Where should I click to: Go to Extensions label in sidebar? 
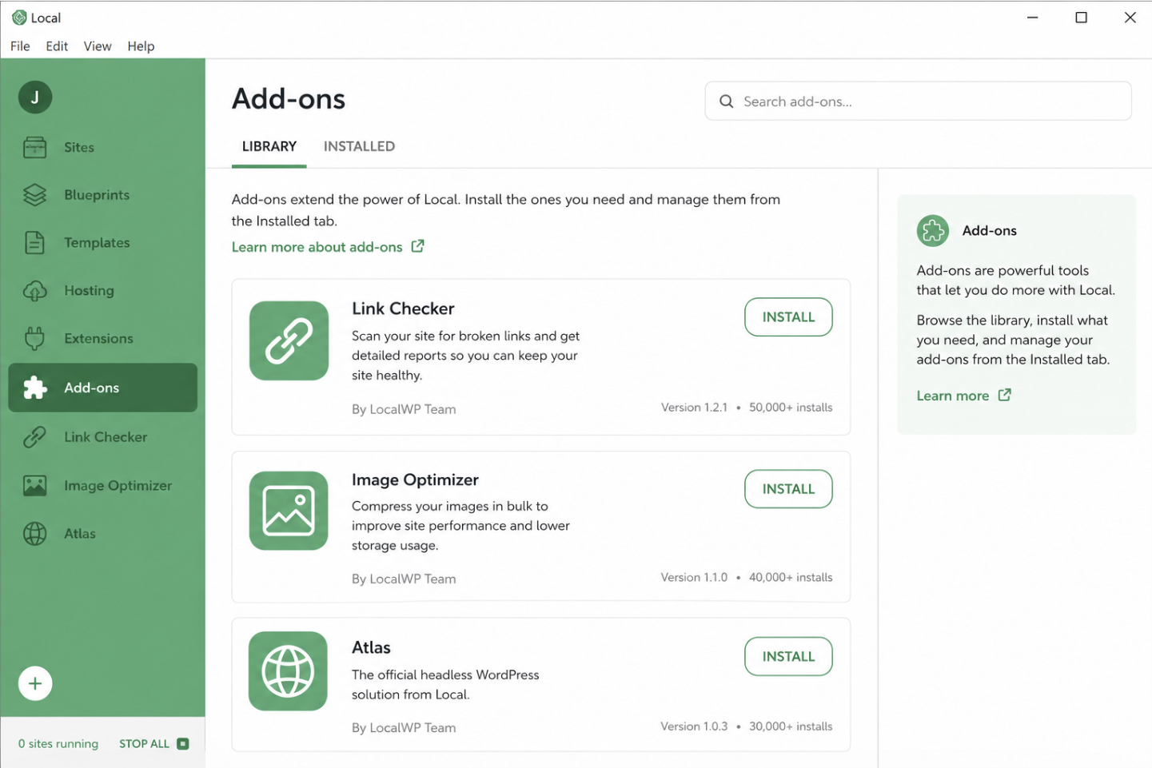pos(98,339)
